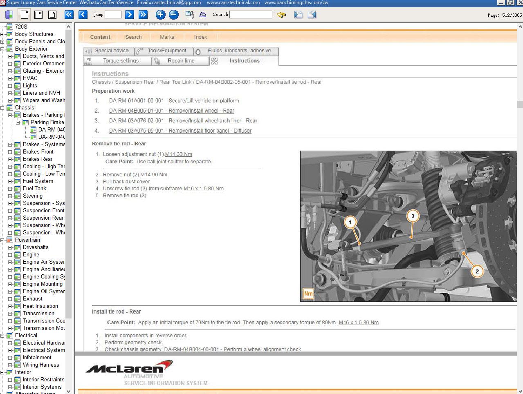Click the icon left of Search label
523x394 pixels.
pos(203,15)
